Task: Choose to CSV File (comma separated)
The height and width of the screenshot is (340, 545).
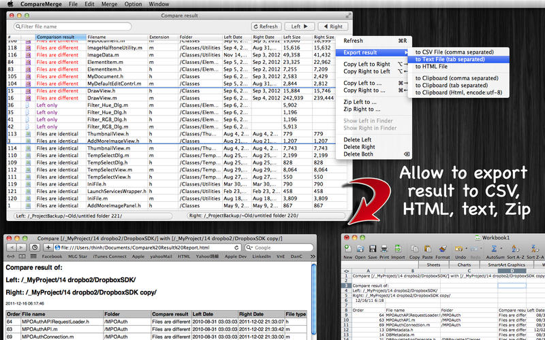Action: pos(458,52)
